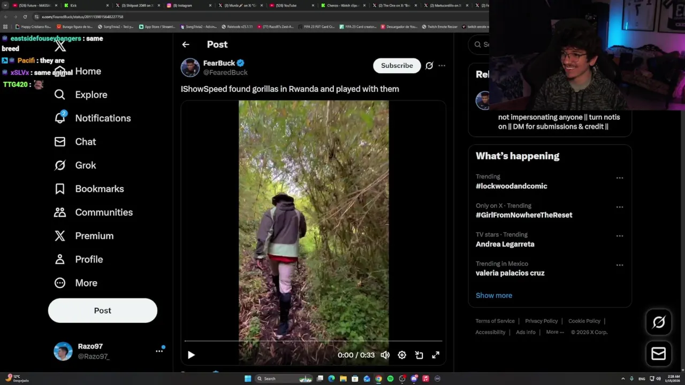
Task: Open the three-dot menu on FearBuck's post
Action: (442, 65)
